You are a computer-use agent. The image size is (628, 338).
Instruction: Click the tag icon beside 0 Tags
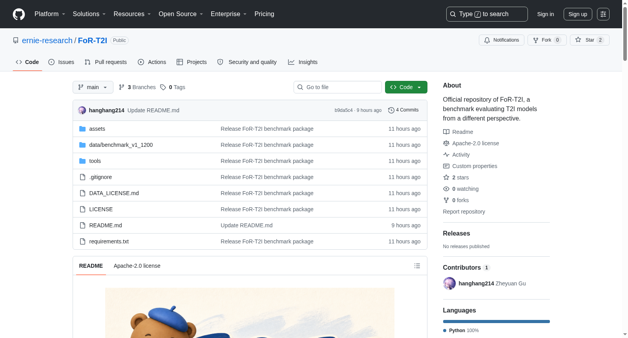(163, 87)
